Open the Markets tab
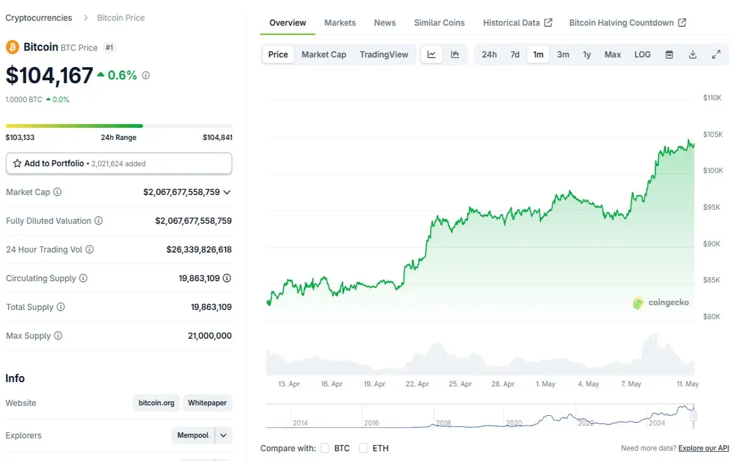The height and width of the screenshot is (461, 734). click(340, 23)
